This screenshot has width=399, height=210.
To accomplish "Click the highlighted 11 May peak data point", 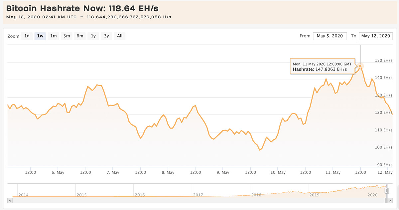I will [360, 66].
